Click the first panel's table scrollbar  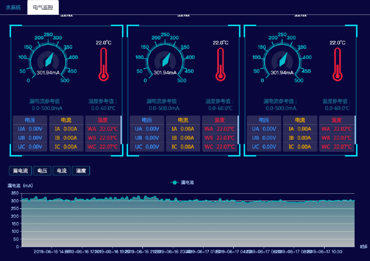(x=121, y=130)
